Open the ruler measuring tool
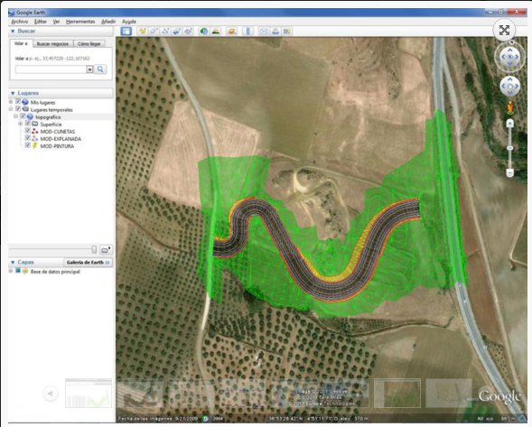The width and height of the screenshot is (532, 427). pos(248,32)
